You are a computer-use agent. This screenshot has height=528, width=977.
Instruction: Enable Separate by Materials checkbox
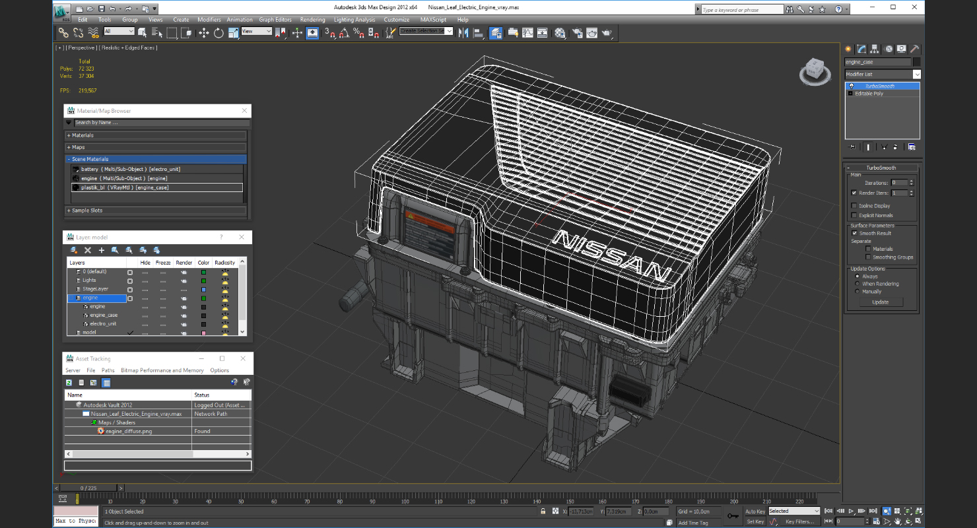[x=868, y=249]
